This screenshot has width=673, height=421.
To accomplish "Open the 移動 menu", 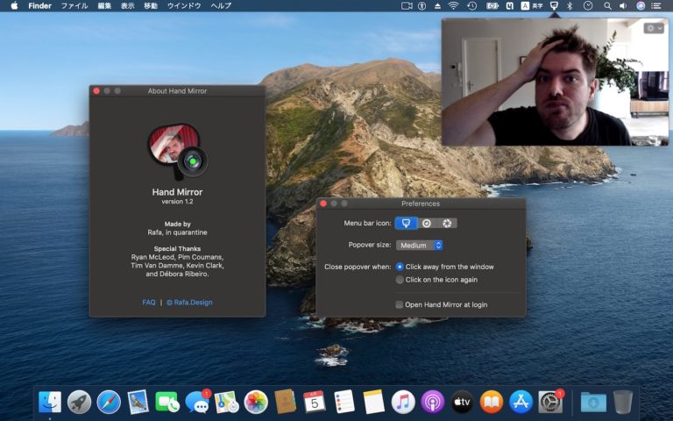I will [x=151, y=5].
